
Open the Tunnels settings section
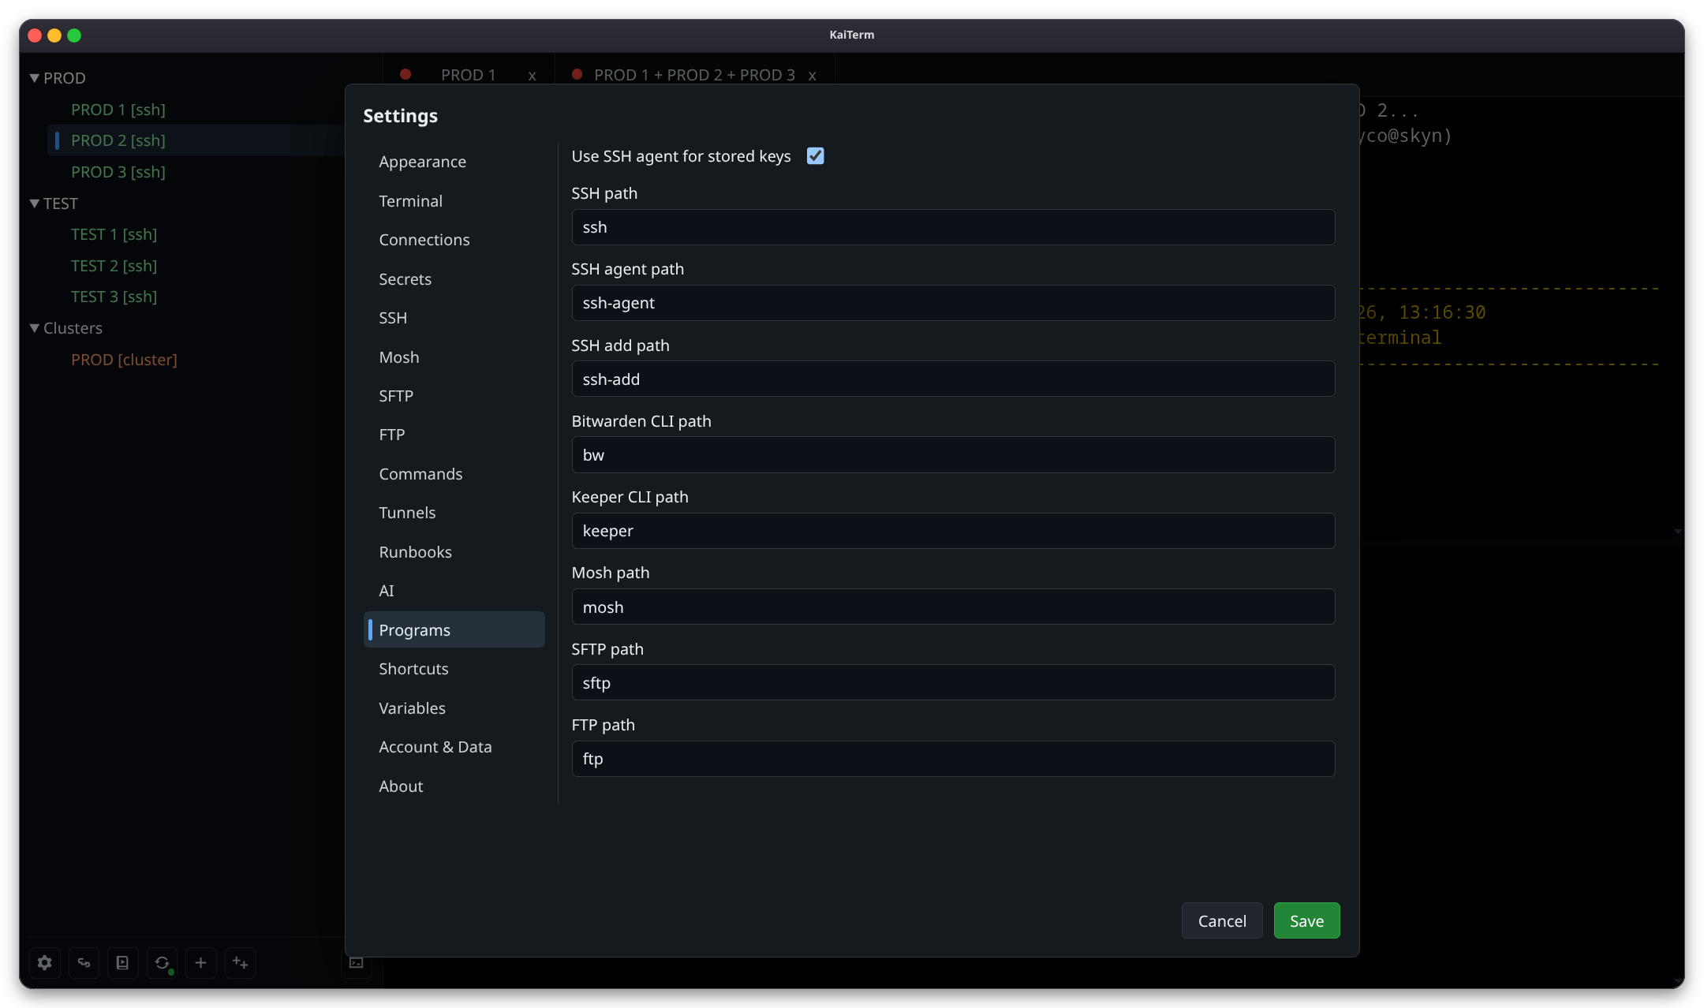[x=454, y=513]
